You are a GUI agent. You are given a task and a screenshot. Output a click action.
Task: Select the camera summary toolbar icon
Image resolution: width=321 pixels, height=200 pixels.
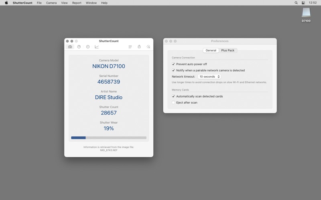(70, 47)
